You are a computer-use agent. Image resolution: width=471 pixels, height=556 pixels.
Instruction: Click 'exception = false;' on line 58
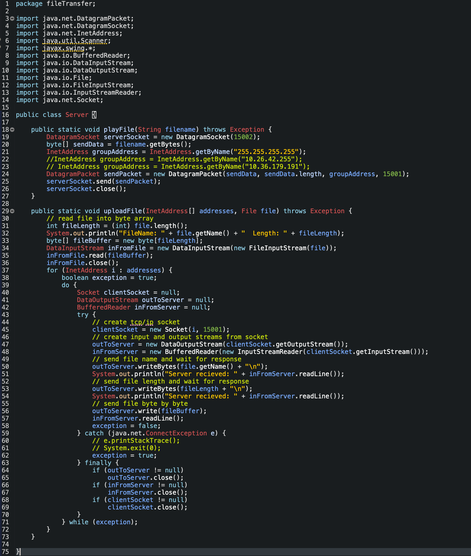[126, 426]
